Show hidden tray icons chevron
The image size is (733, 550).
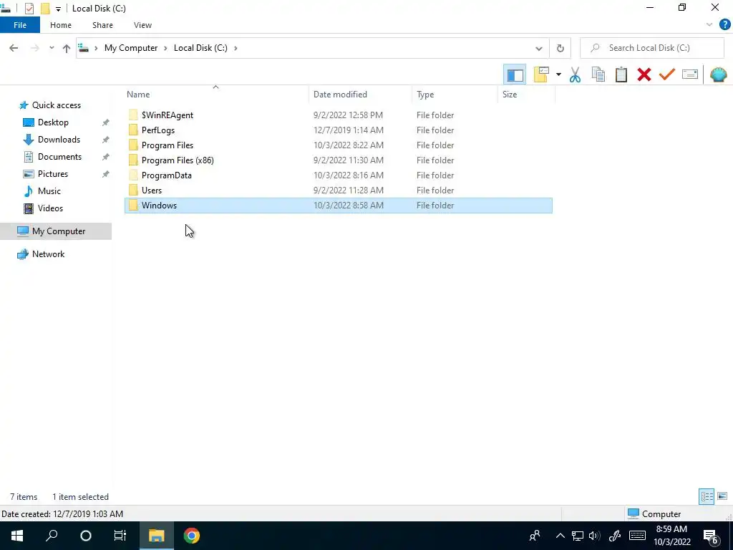tap(560, 536)
